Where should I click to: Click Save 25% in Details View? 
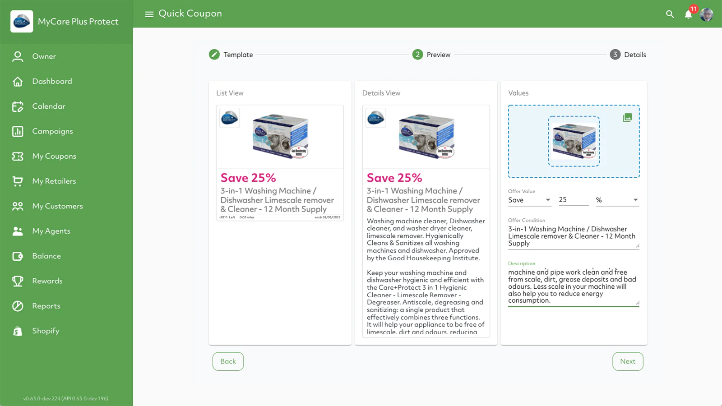point(394,178)
